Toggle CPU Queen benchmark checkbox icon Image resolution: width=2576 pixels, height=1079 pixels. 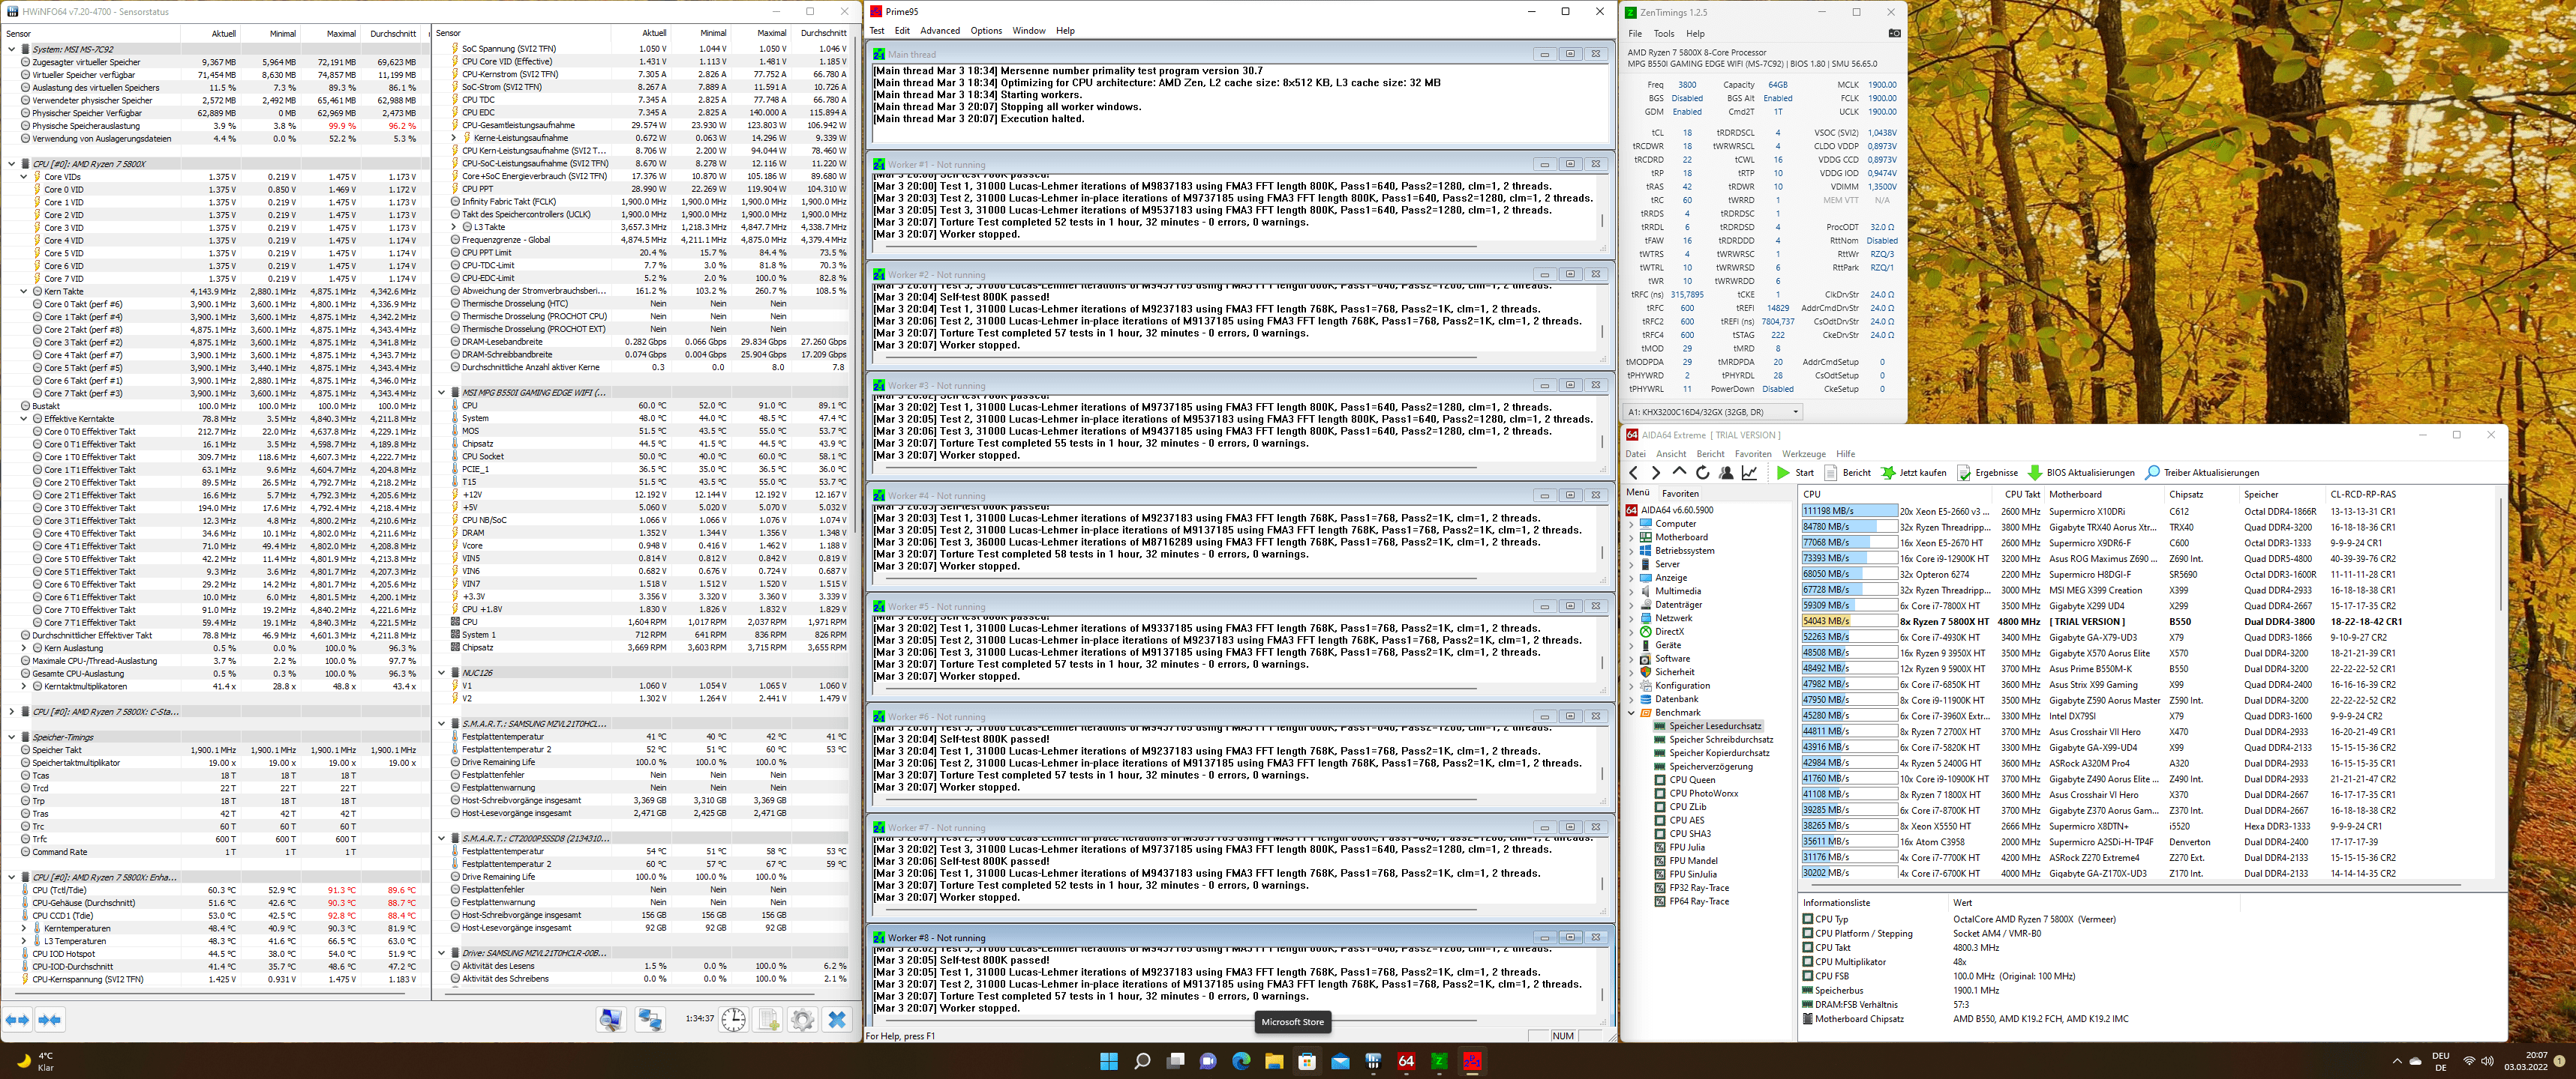coord(1660,780)
